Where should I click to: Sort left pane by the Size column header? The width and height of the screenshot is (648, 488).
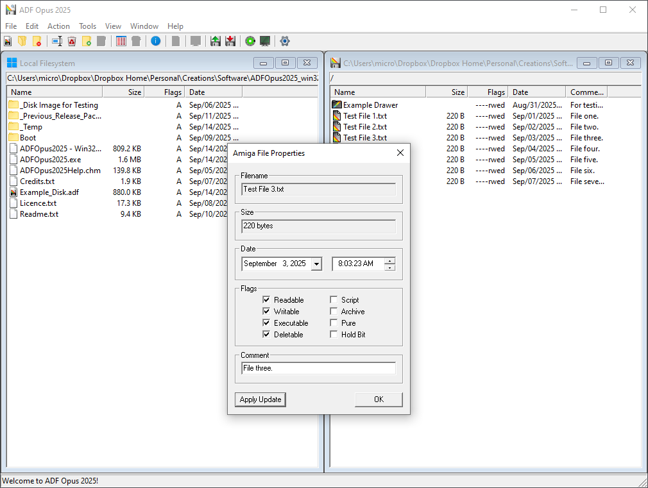[x=123, y=92]
